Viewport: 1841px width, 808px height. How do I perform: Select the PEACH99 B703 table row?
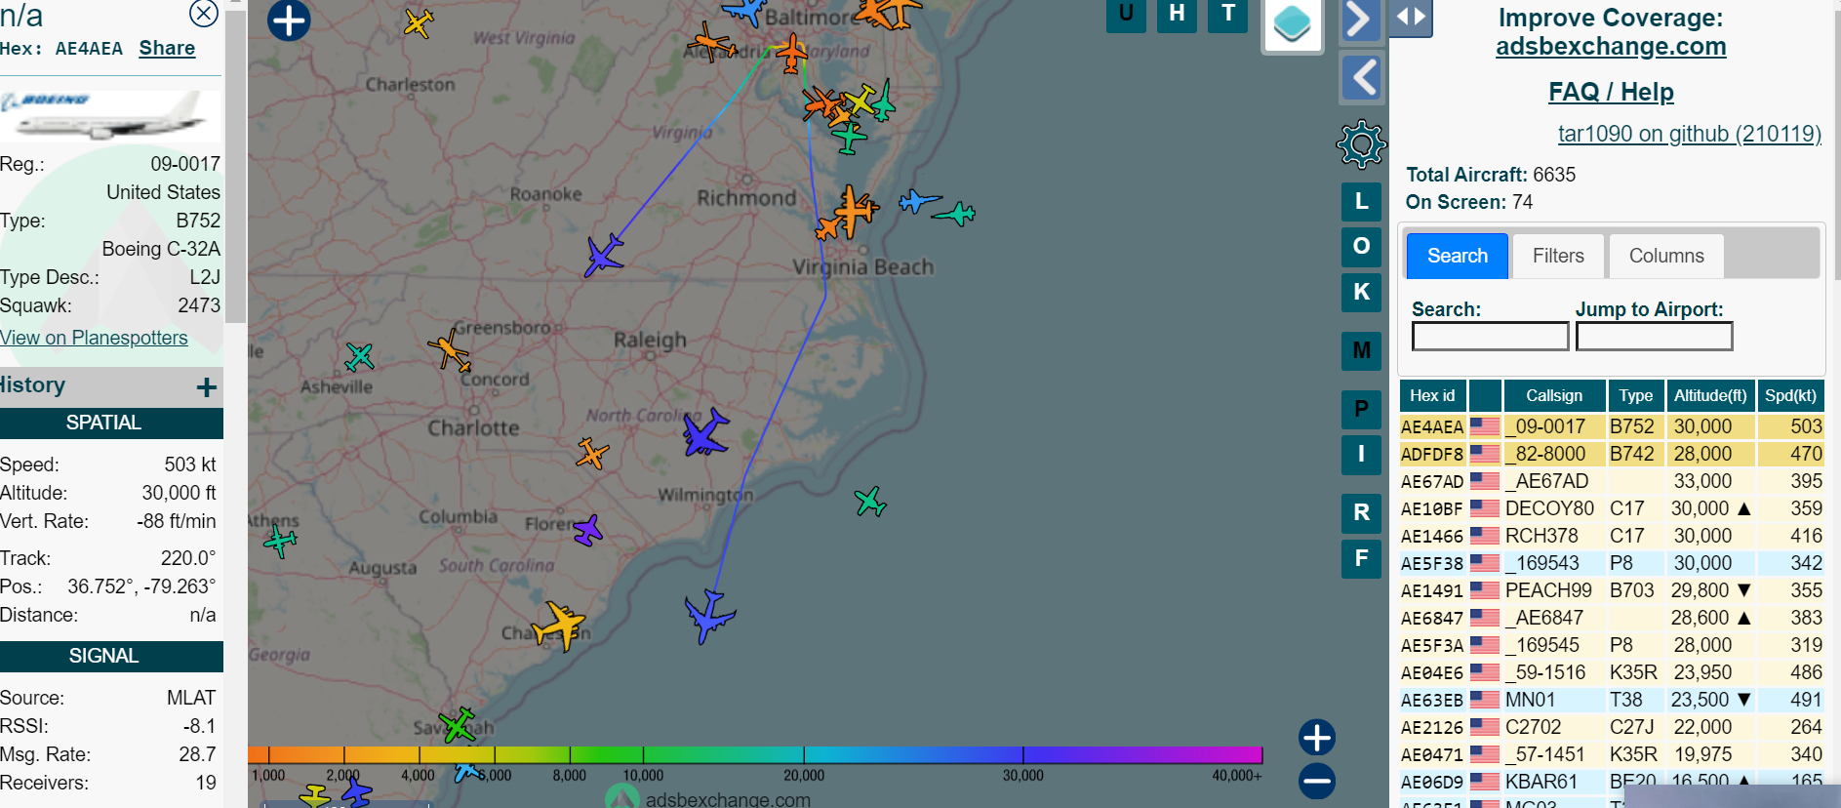point(1612,590)
